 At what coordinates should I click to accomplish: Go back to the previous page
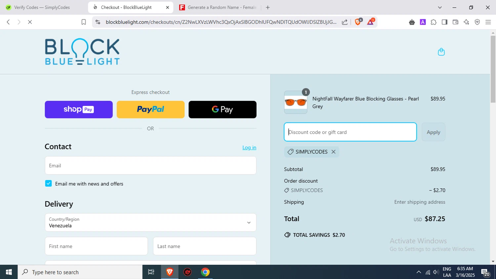[x=8, y=22]
